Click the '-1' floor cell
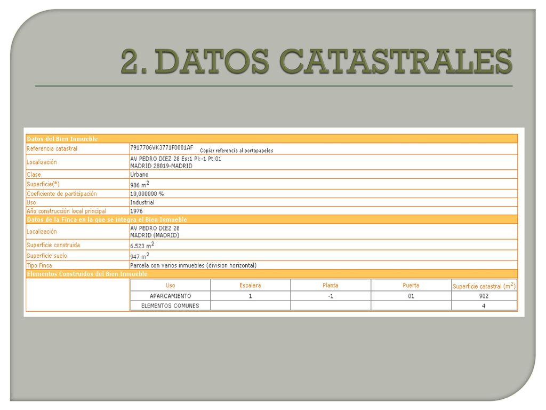This screenshot has height=410, width=546. [x=331, y=296]
